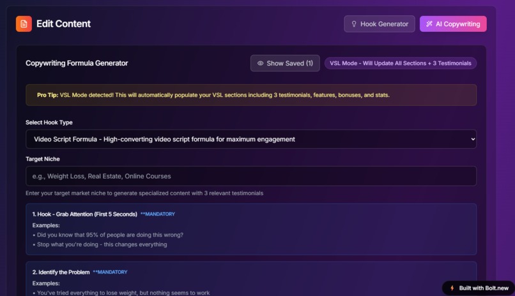Click example "Did you know that 95% of people"

[x=110, y=235]
